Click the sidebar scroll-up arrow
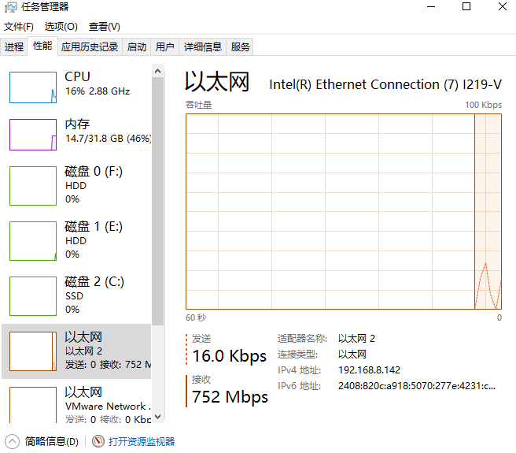Viewport: 516px width, 453px height. tap(157, 71)
